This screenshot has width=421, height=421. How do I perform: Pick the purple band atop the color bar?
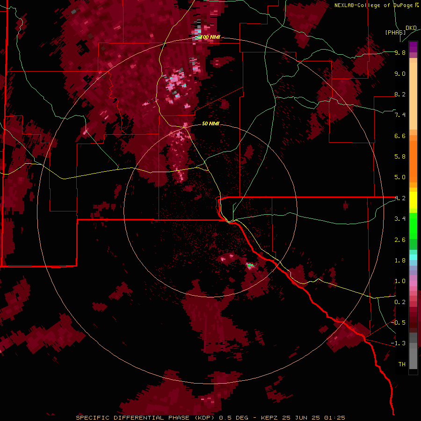point(413,47)
